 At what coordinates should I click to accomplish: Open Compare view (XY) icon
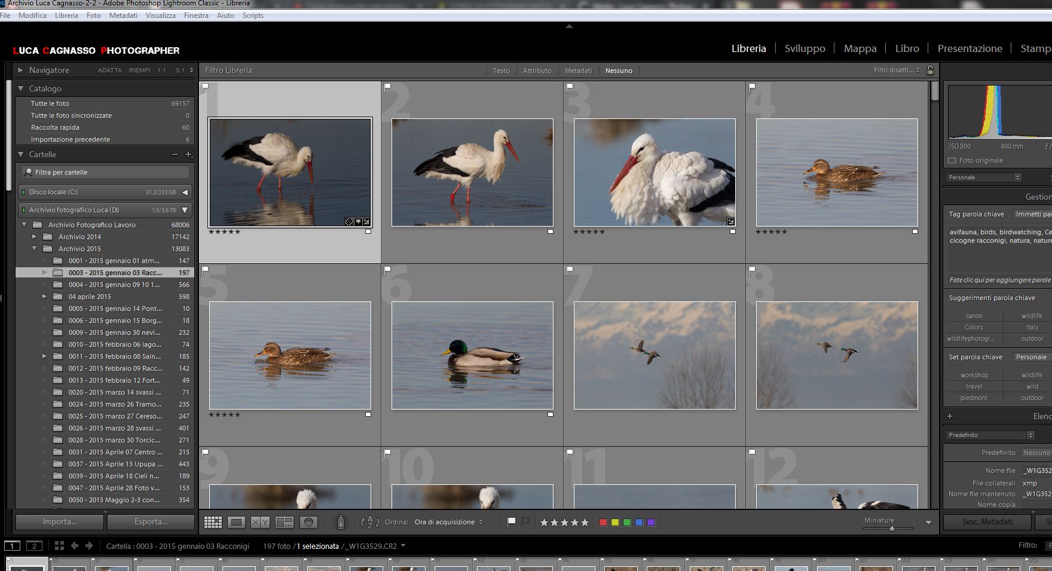(260, 522)
